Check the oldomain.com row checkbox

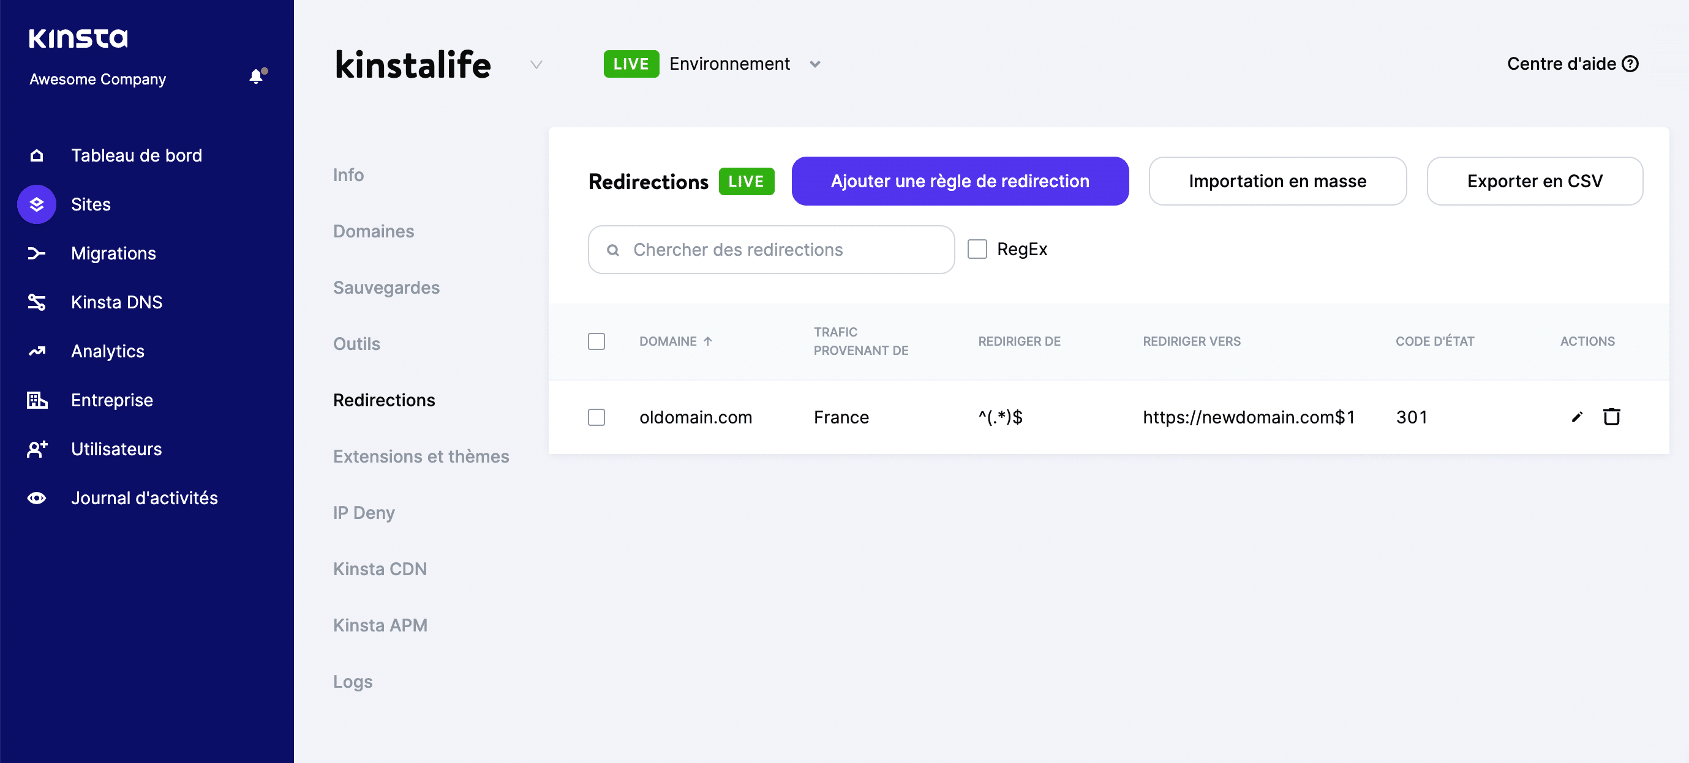pos(596,417)
